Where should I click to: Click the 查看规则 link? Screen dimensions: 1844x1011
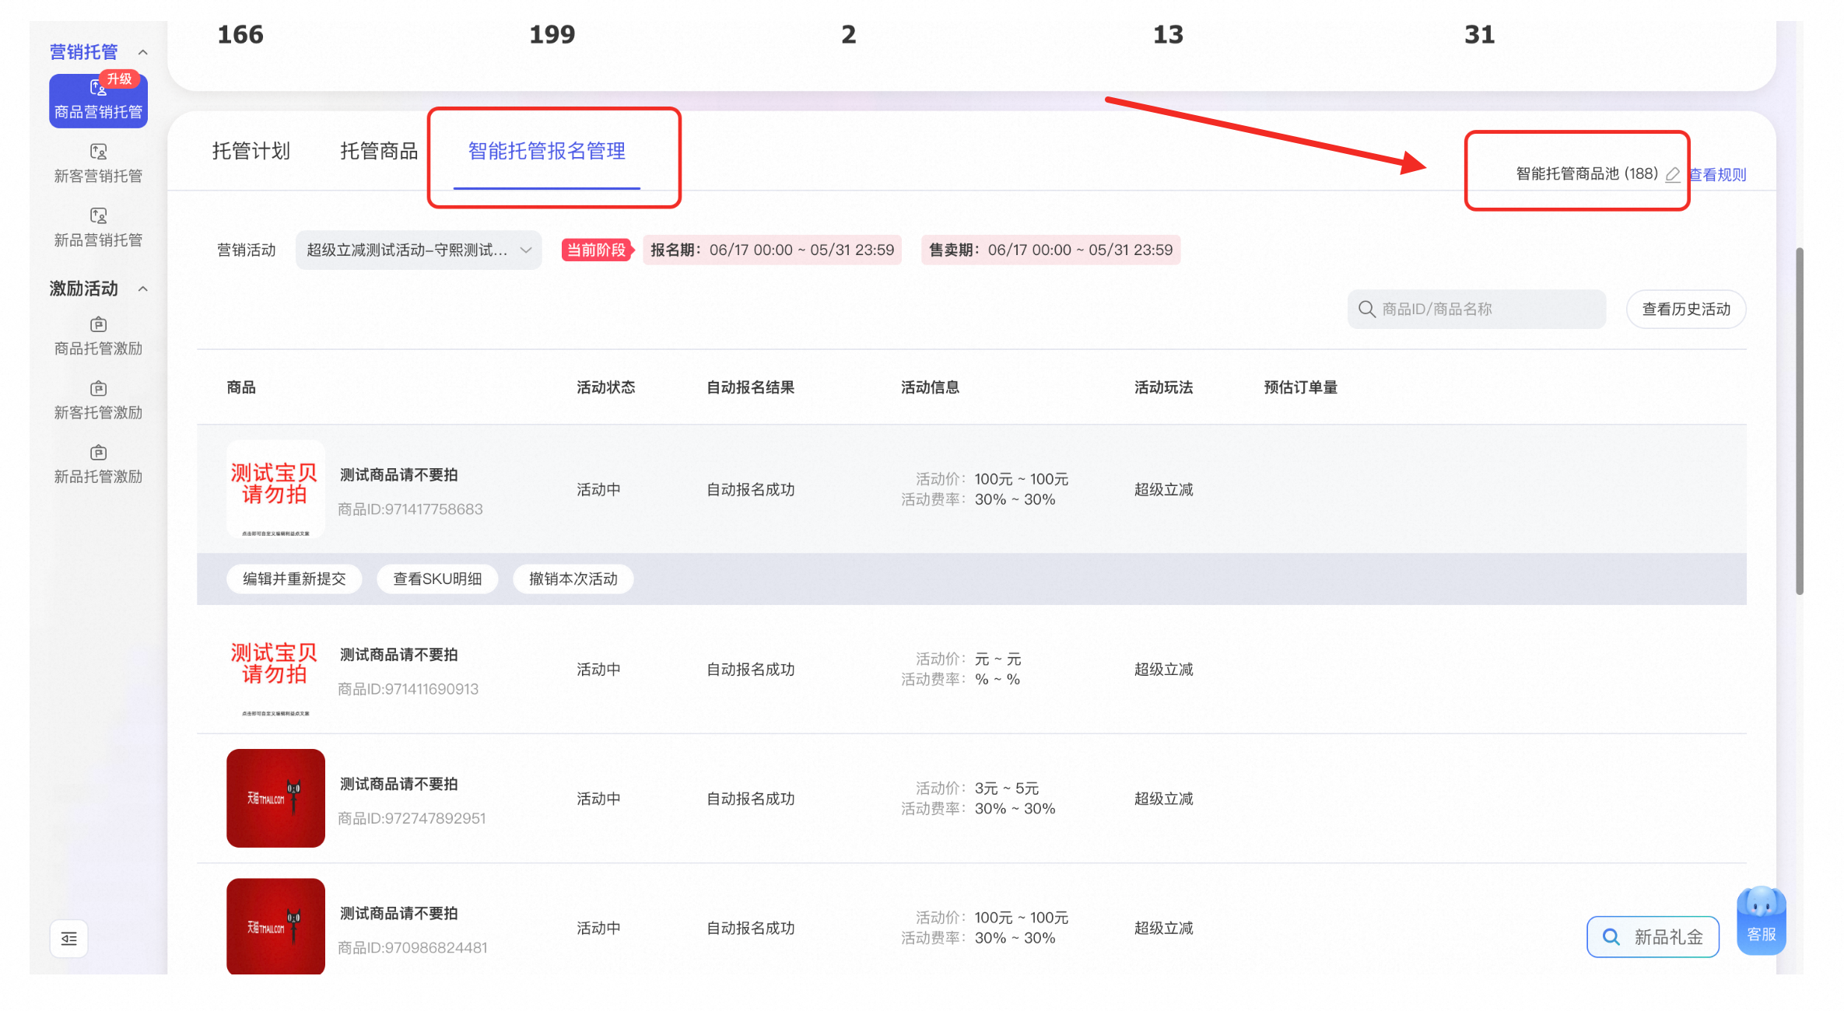click(1717, 175)
